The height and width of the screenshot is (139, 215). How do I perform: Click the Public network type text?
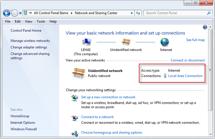coord(99,76)
